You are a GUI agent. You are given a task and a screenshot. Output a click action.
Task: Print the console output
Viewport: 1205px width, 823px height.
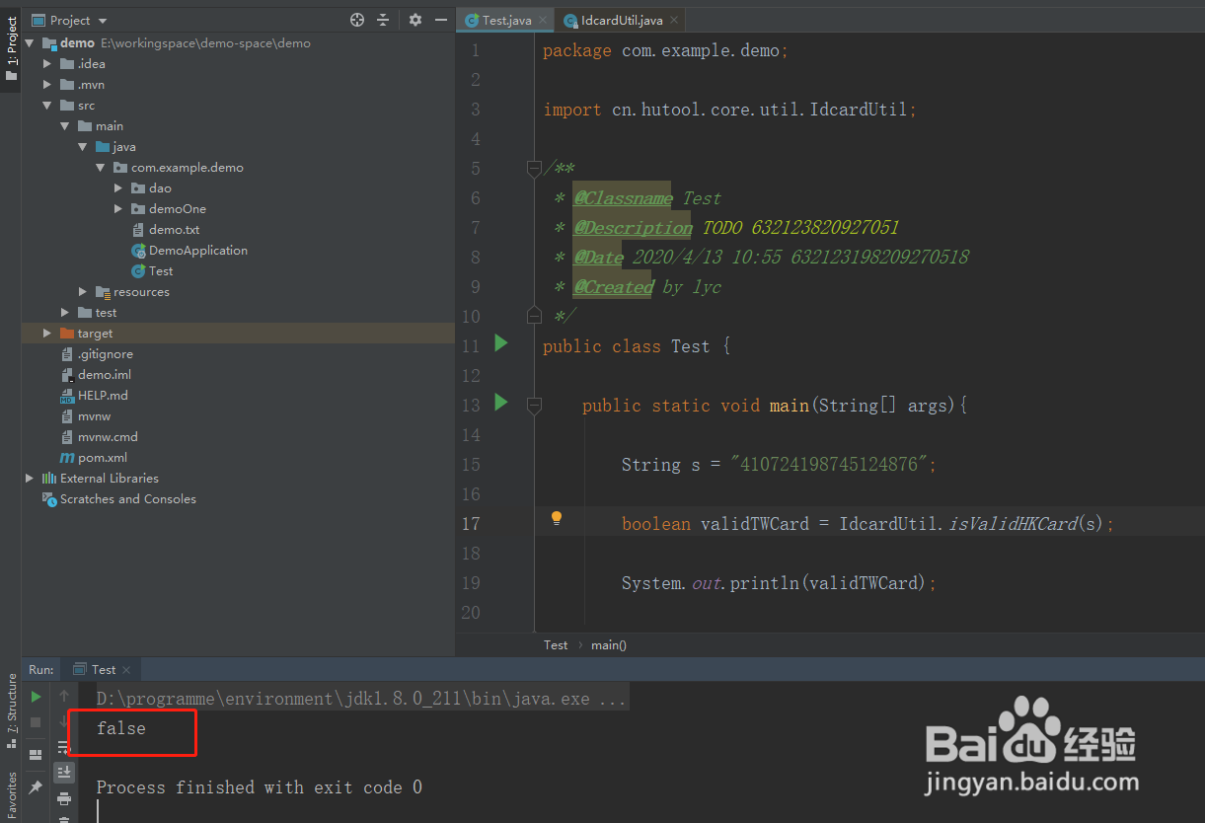tap(64, 798)
